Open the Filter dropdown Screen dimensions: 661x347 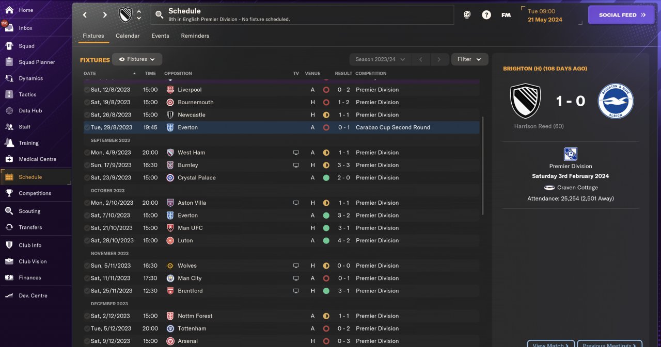point(469,59)
